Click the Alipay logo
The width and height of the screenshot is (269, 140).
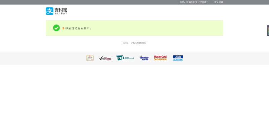coord(56,11)
